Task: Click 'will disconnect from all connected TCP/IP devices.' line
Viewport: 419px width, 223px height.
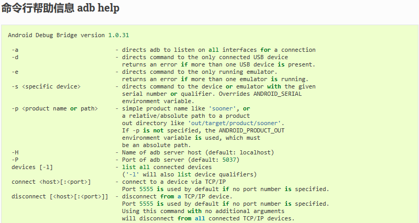Action: pyautogui.click(x=208, y=218)
